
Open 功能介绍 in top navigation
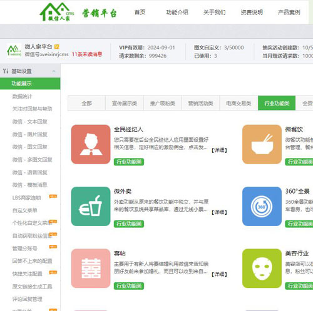coord(177,12)
